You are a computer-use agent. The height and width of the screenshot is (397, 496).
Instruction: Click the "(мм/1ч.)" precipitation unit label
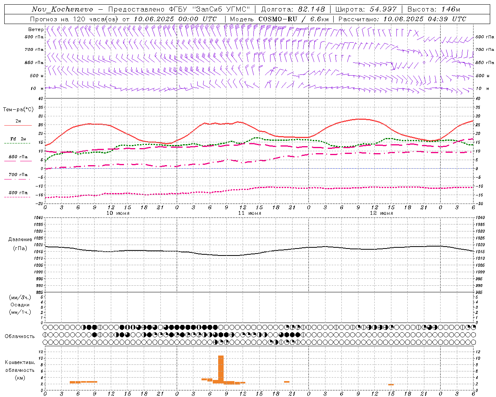coord(20,312)
